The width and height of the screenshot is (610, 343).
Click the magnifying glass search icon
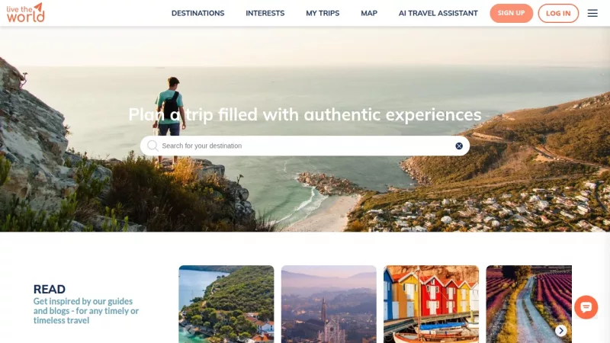click(x=152, y=146)
